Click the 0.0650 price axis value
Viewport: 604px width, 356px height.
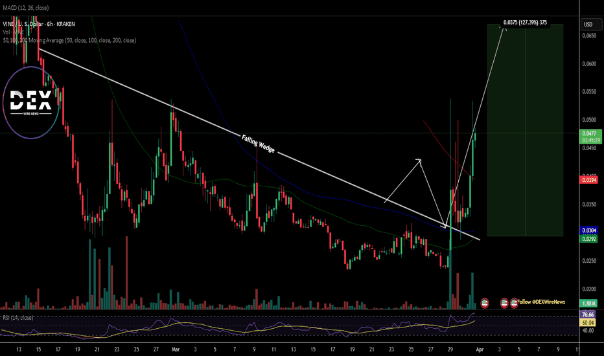click(589, 36)
